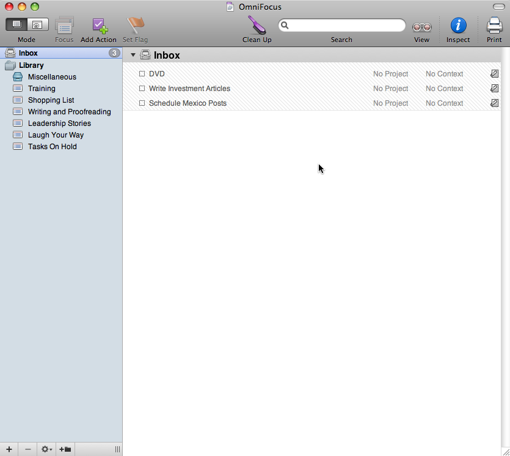Click the Add Action icon

point(99,26)
